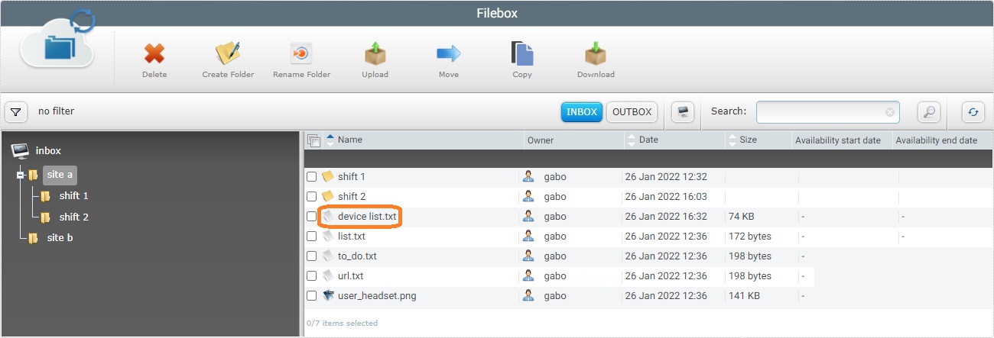Open the device list.txt file
Screen dimensions: 994x338
[367, 217]
